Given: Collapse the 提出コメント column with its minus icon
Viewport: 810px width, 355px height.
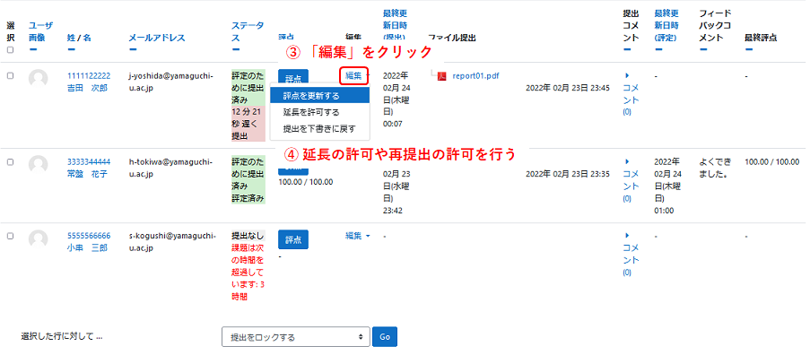Looking at the screenshot, I should [628, 49].
